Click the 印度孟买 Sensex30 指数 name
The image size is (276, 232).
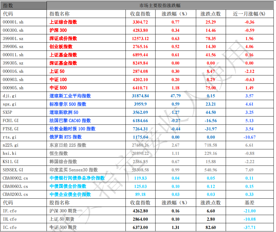[x=73, y=170]
